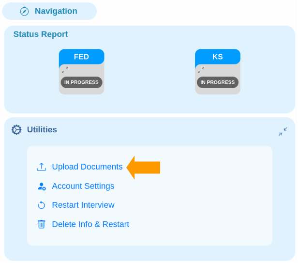Click the Status Report heading

41,34
